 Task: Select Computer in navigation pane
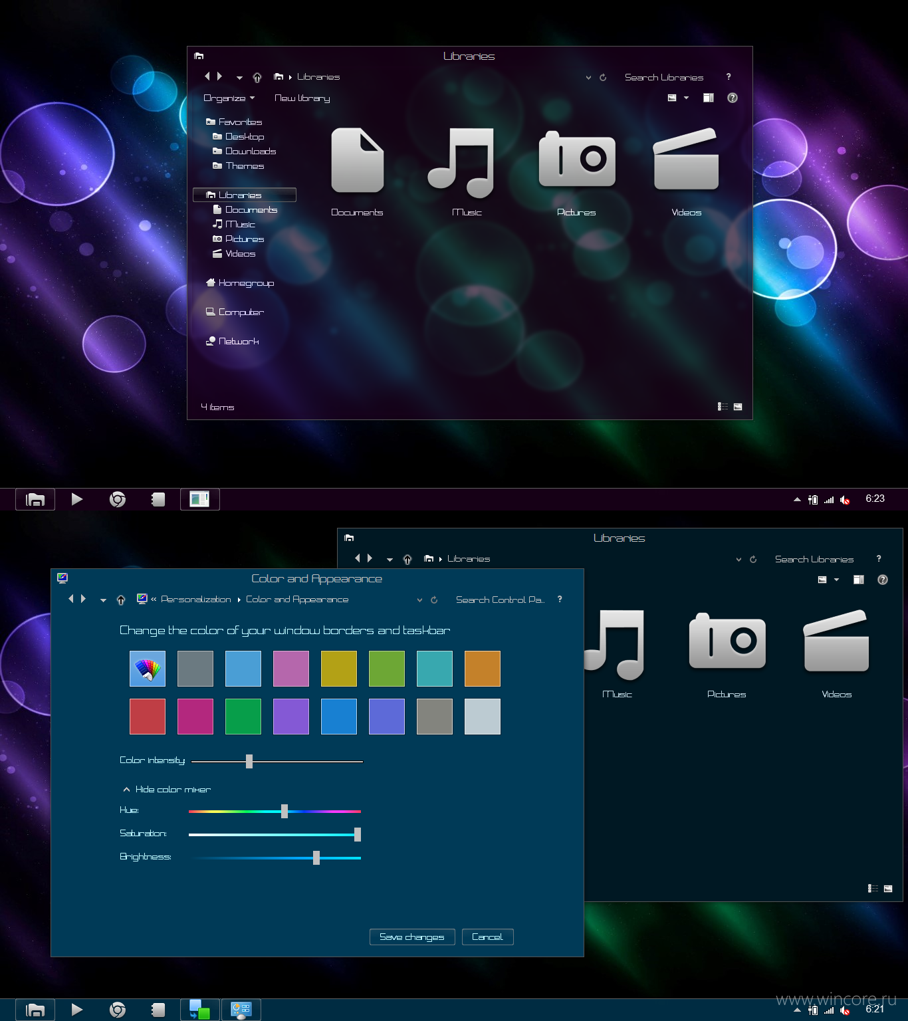235,312
